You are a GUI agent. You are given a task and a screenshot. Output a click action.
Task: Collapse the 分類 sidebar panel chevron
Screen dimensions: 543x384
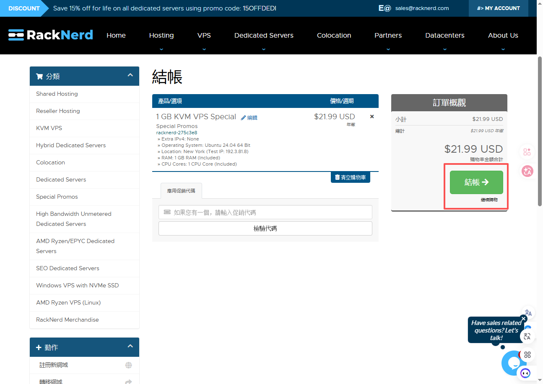pos(130,75)
